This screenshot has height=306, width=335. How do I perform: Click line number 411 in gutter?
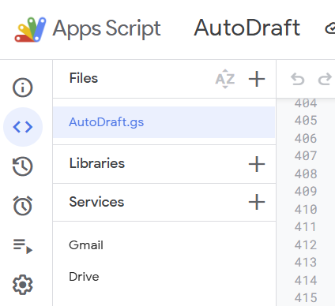(x=305, y=227)
